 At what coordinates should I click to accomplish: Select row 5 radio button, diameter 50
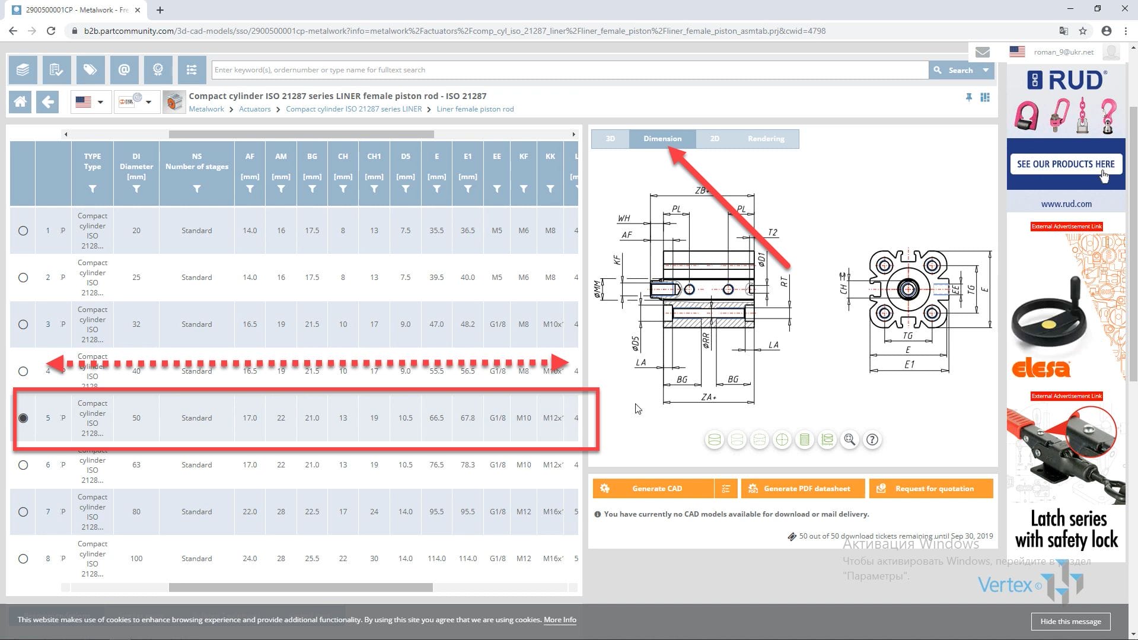23,418
